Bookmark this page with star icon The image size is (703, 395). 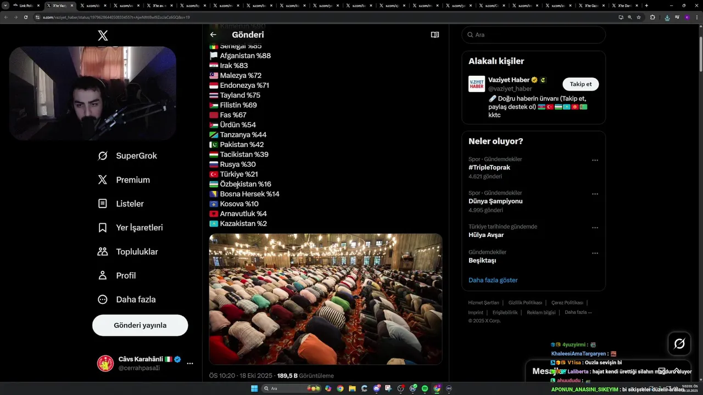[639, 17]
